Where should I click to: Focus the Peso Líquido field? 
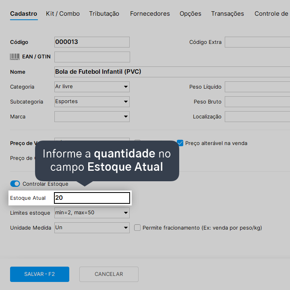pyautogui.click(x=257, y=87)
